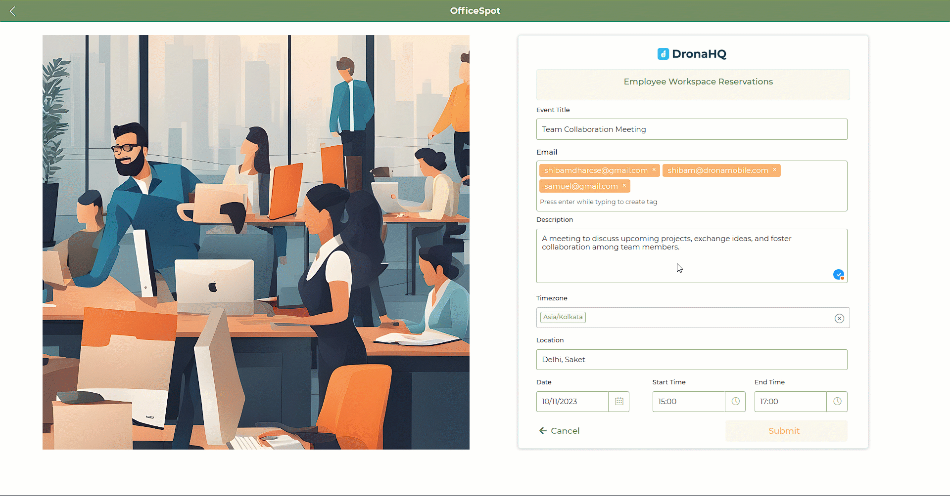The height and width of the screenshot is (496, 950).
Task: Click the OfficeSpot header title
Action: 475,11
